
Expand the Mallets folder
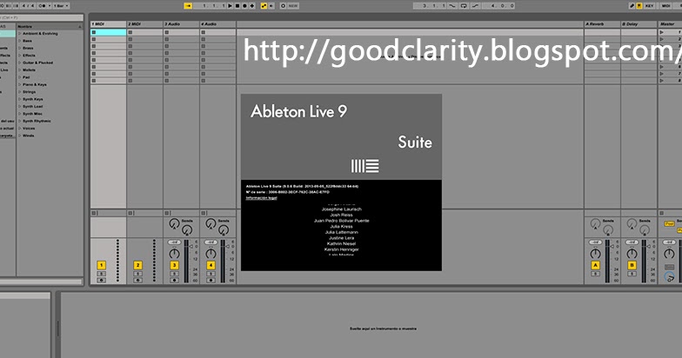pos(19,70)
